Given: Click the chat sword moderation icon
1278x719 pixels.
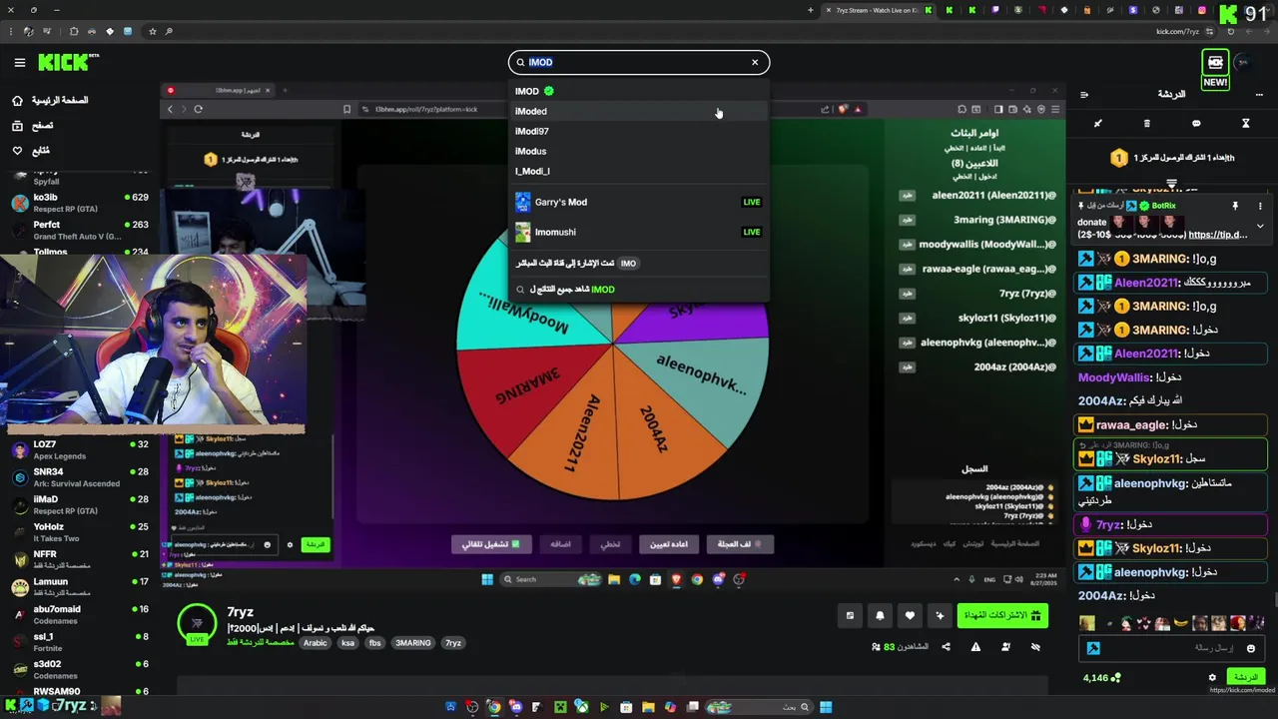Looking at the screenshot, I should coord(1097,124).
